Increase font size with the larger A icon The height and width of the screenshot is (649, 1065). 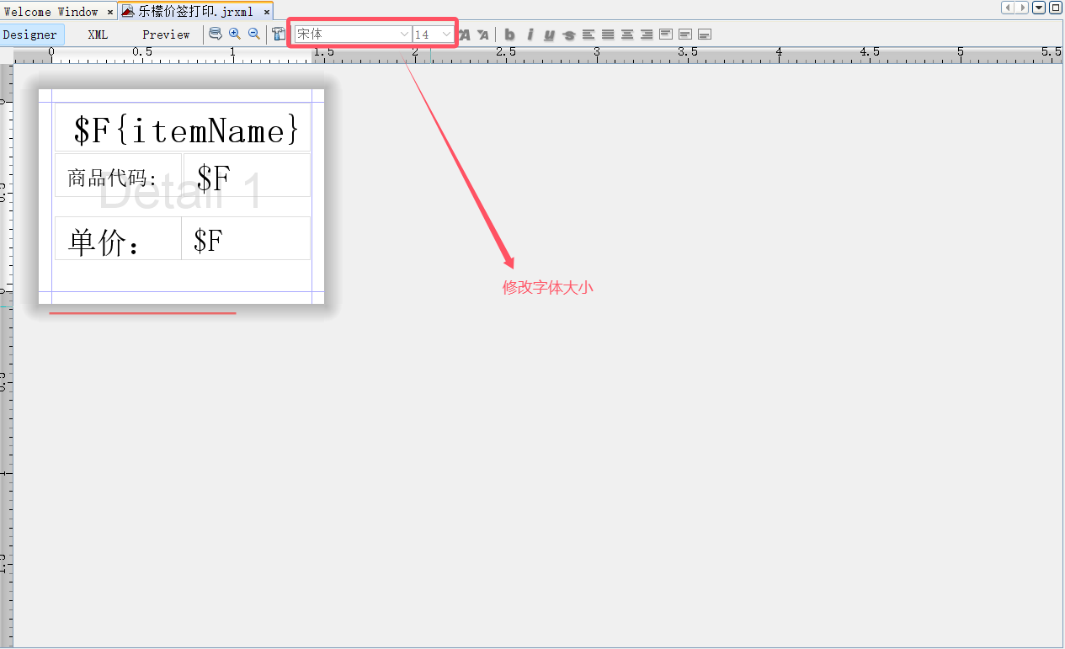pyautogui.click(x=464, y=35)
